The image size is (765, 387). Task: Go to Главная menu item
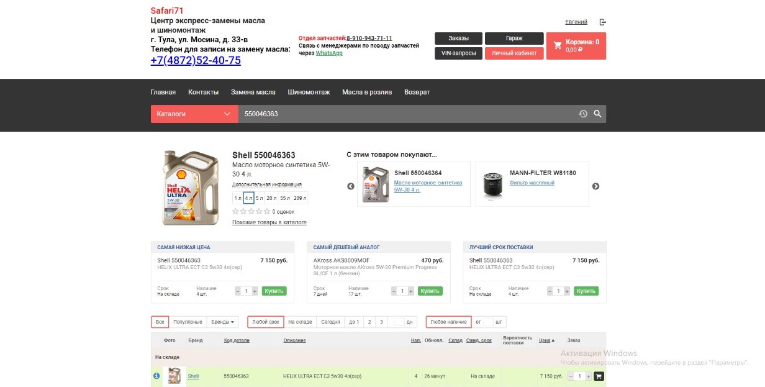click(163, 92)
